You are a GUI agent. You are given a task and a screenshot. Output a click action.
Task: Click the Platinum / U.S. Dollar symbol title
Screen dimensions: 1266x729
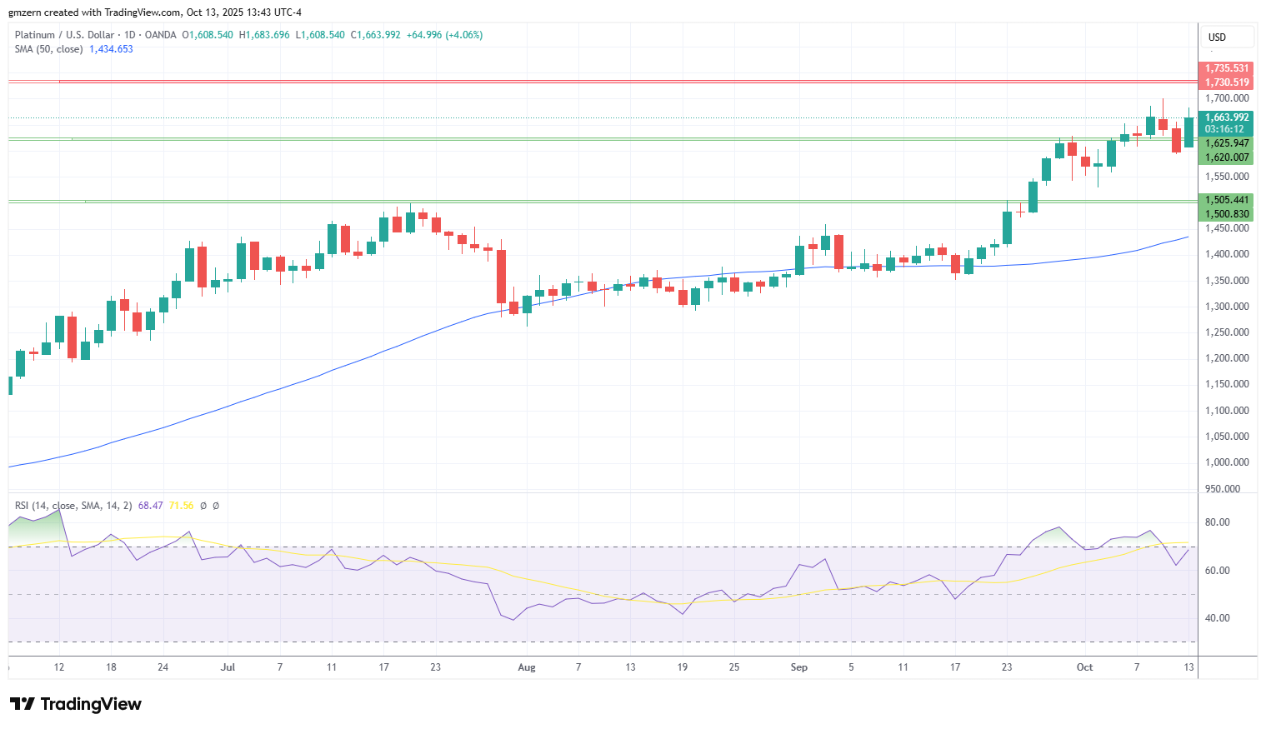(65, 35)
